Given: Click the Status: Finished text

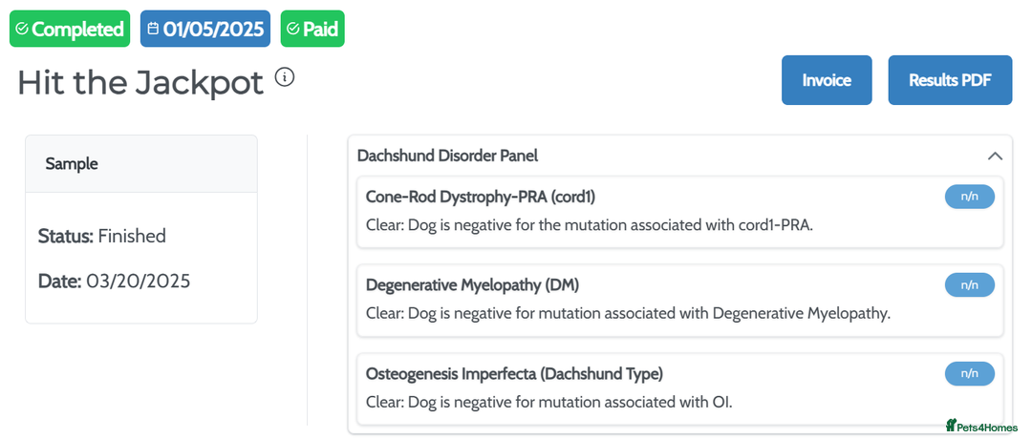Looking at the screenshot, I should [x=102, y=236].
